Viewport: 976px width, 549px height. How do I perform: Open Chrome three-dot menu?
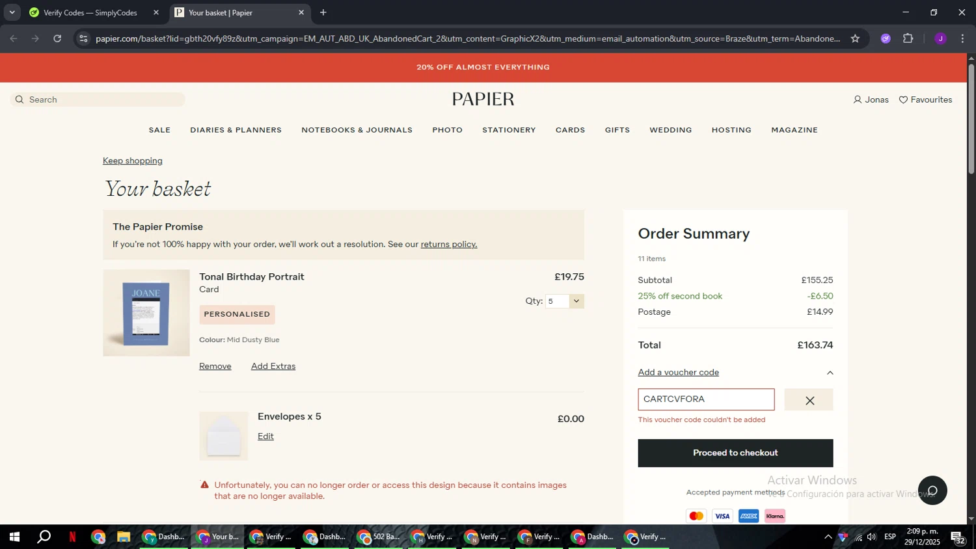962,39
